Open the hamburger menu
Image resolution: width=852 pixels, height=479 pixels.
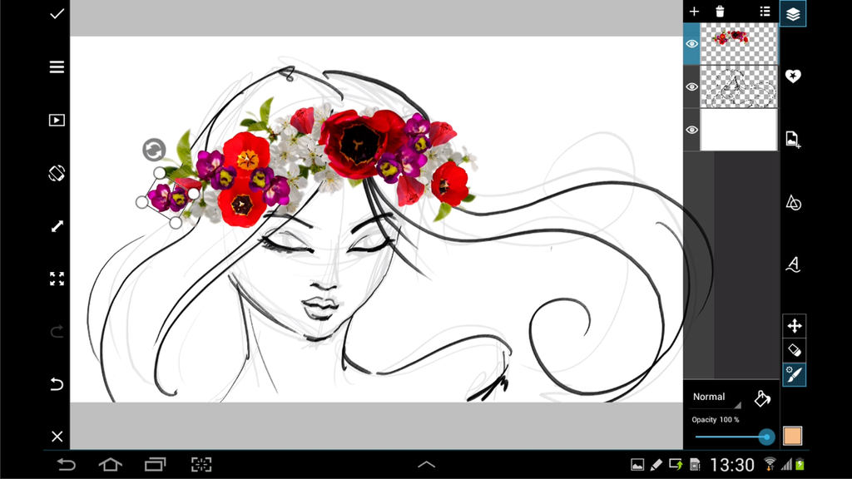57,67
